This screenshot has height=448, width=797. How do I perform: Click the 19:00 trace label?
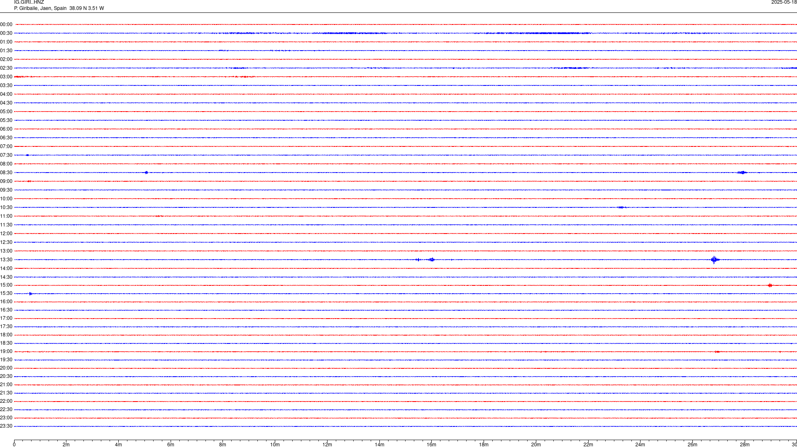[x=6, y=351]
